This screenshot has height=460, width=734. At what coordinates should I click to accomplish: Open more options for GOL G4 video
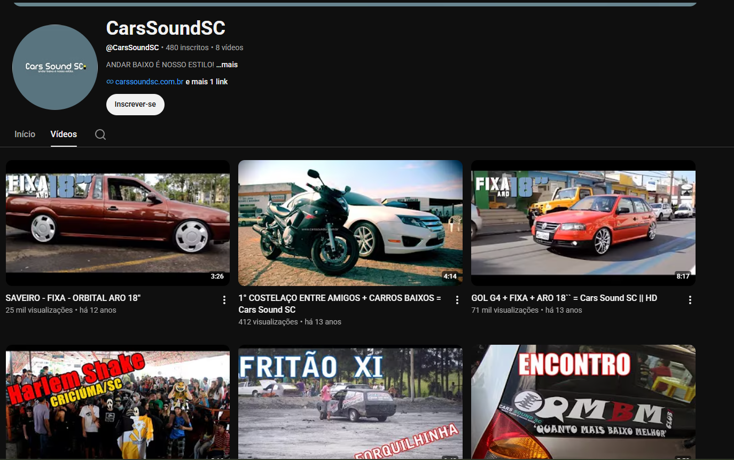690,300
